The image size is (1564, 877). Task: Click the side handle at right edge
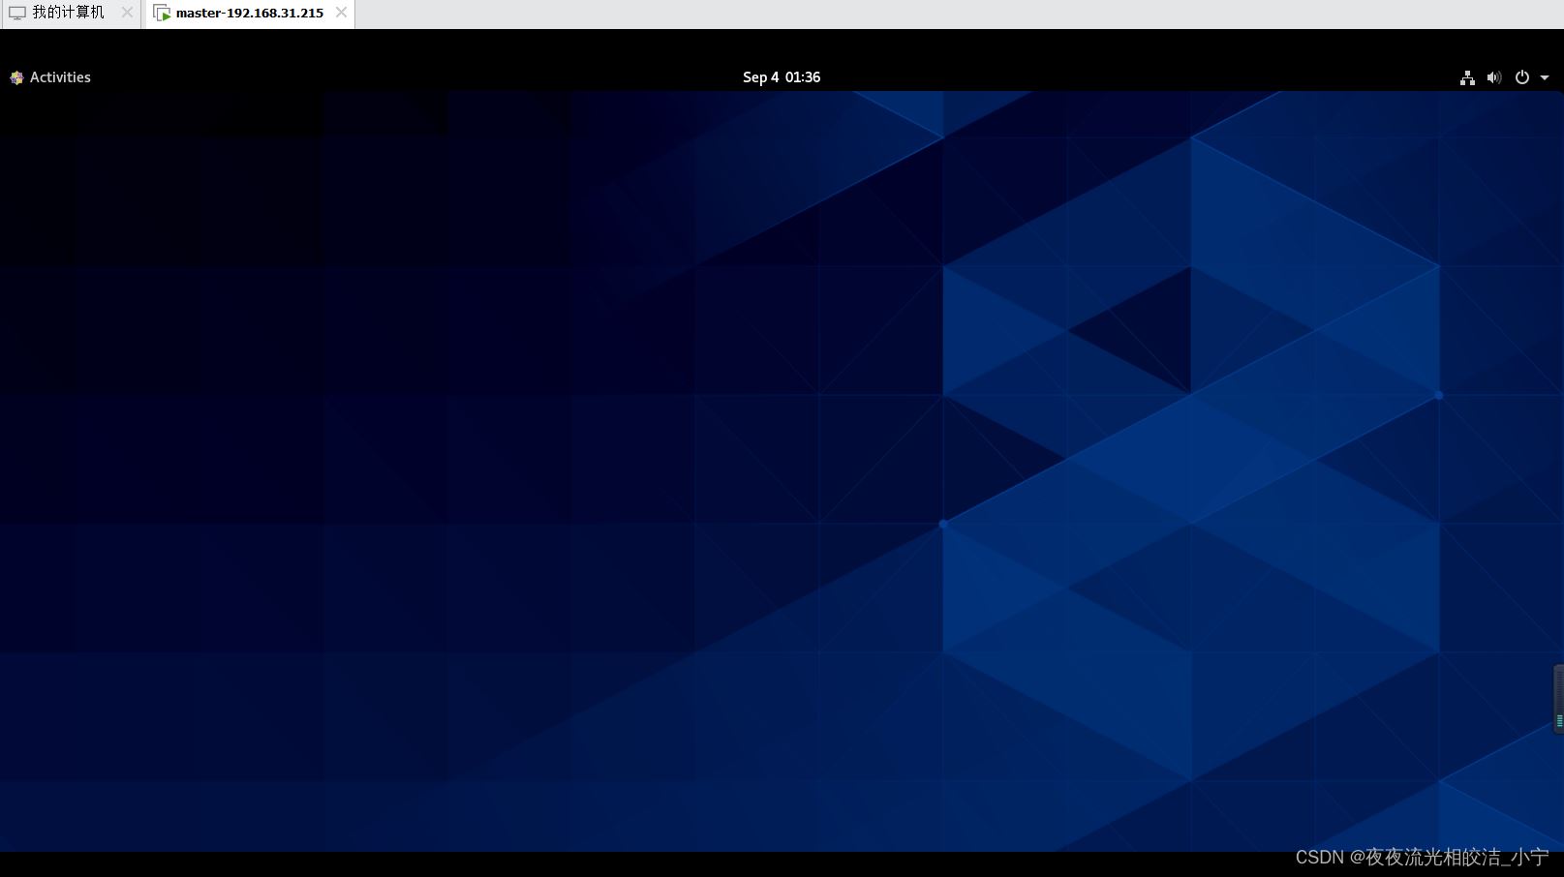(1557, 699)
